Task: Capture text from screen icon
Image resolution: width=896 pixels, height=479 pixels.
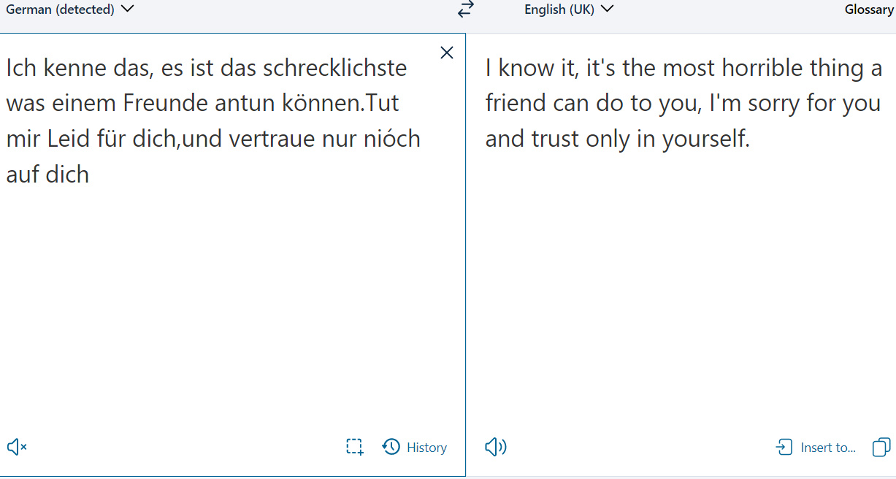Action: coord(355,447)
